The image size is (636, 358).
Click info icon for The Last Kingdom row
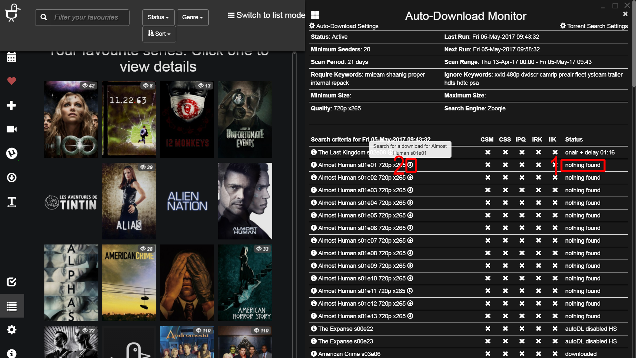click(314, 152)
